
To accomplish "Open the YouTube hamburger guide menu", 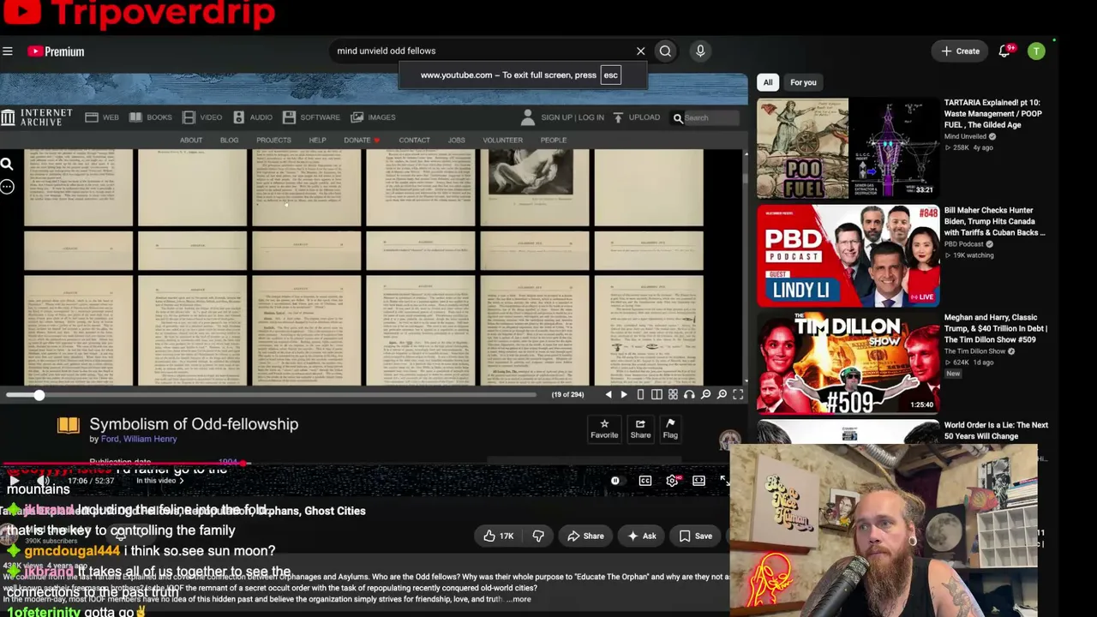I will coord(8,51).
